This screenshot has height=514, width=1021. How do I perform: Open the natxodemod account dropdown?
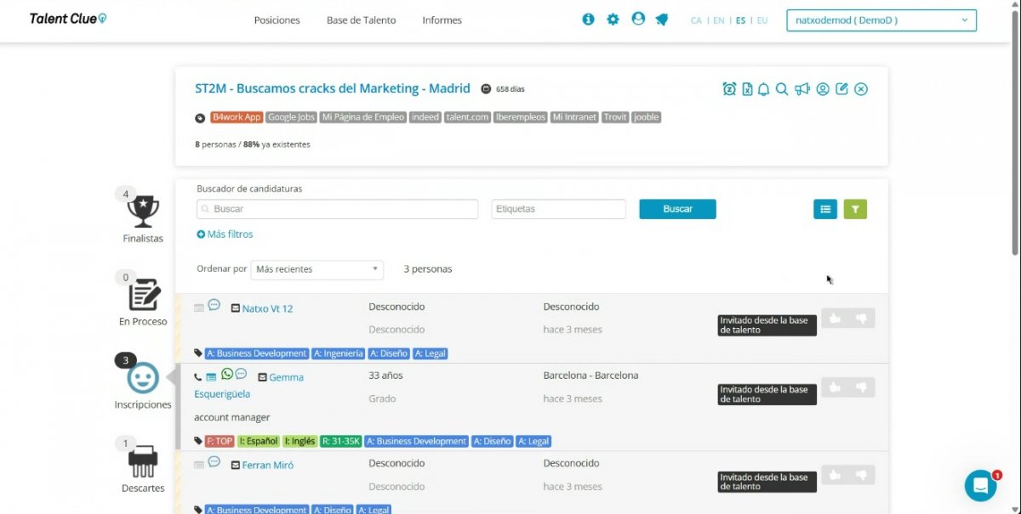[881, 20]
